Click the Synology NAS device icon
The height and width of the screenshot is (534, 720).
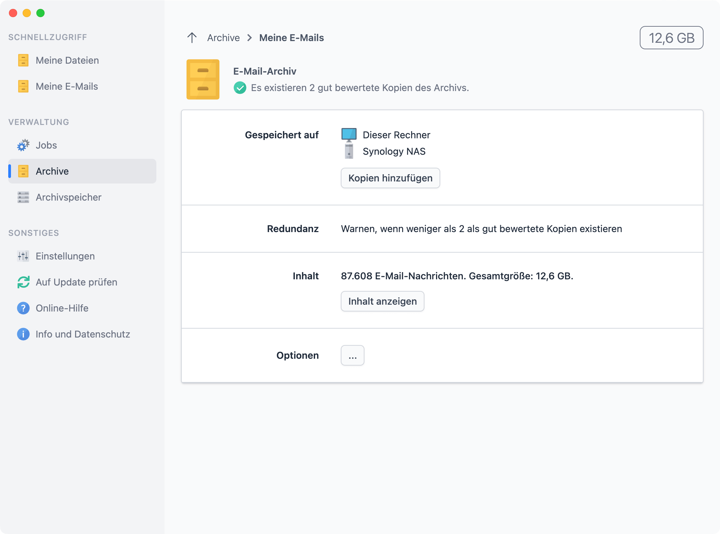pos(349,151)
